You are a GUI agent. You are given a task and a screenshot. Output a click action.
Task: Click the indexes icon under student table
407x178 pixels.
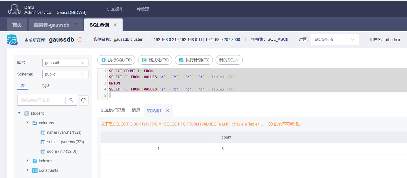pos(34,160)
